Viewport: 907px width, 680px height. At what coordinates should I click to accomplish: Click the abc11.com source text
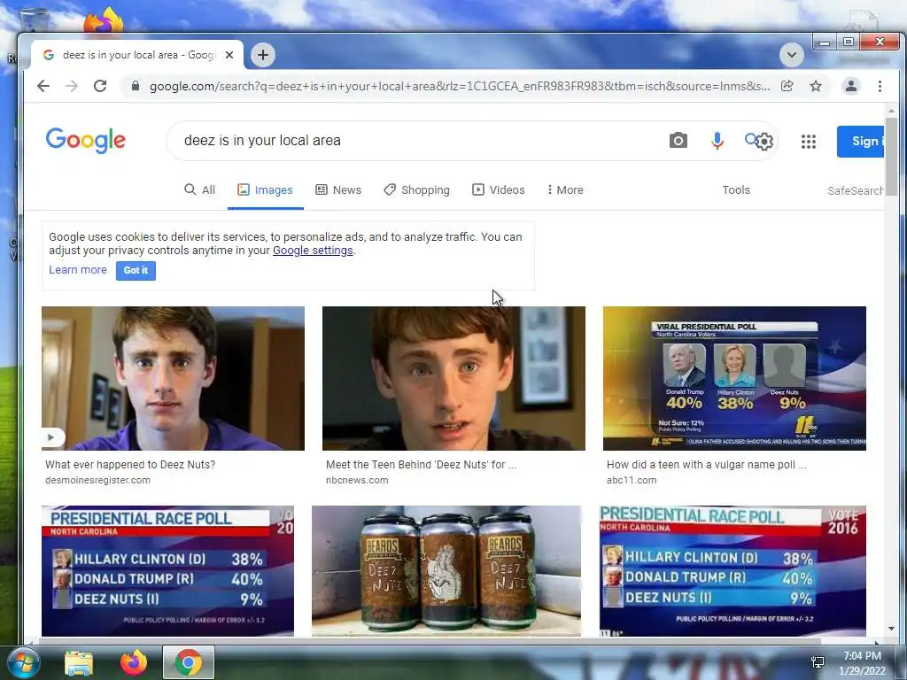632,480
